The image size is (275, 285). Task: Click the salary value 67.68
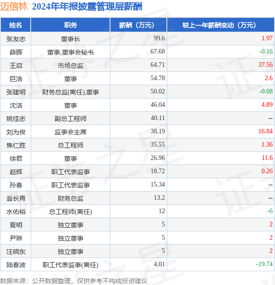pyautogui.click(x=158, y=51)
